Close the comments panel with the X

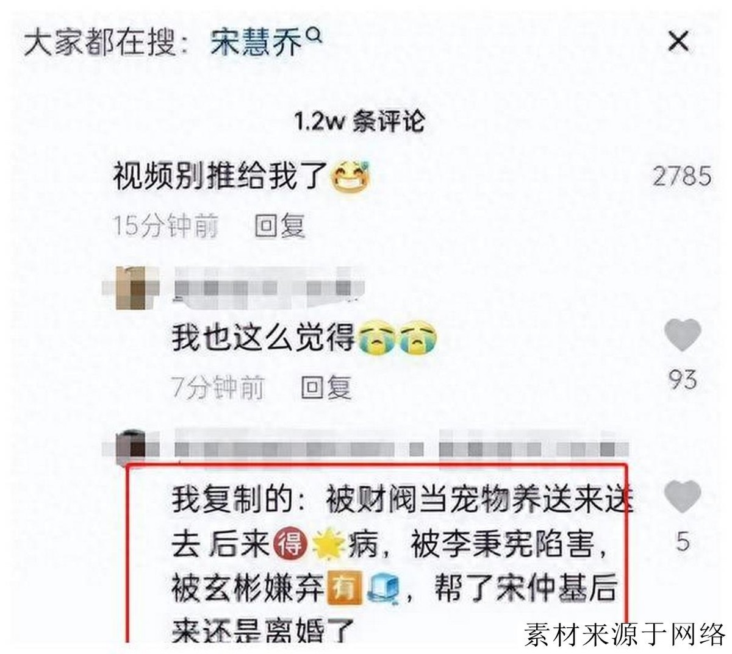point(678,42)
